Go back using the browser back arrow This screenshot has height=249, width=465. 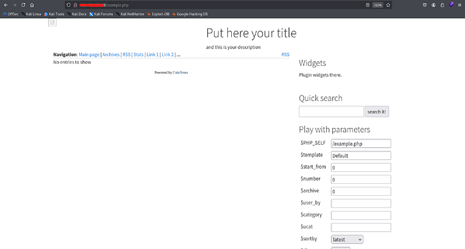point(5,5)
